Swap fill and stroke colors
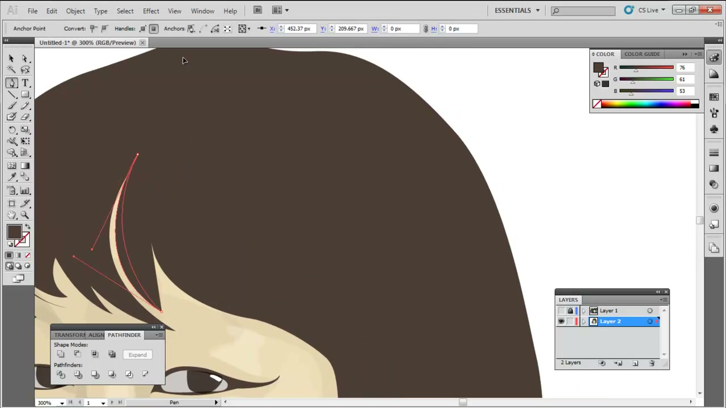This screenshot has height=408, width=726. (27, 227)
